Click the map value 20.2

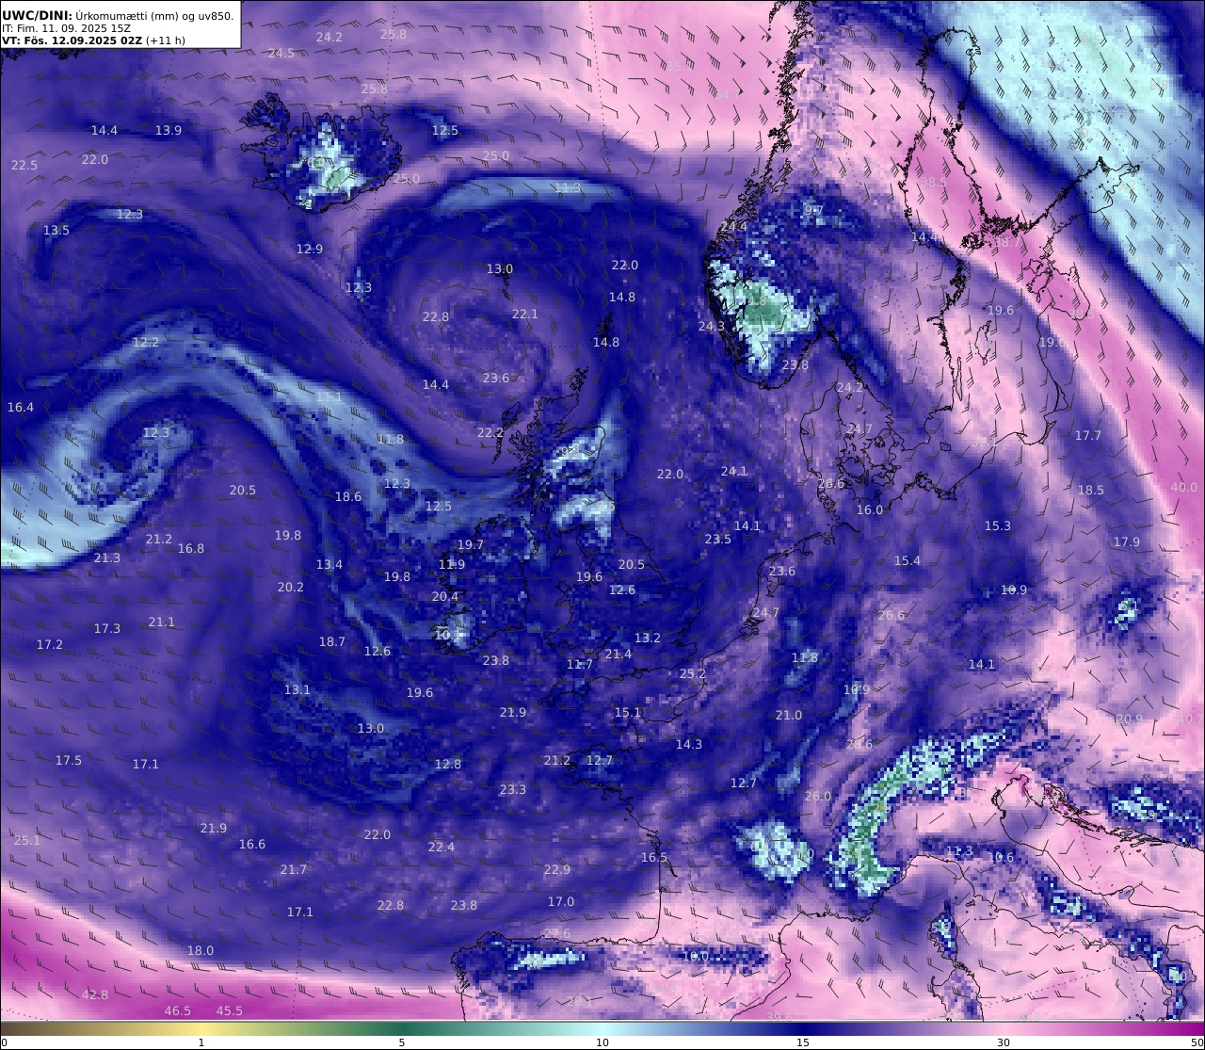coord(290,588)
